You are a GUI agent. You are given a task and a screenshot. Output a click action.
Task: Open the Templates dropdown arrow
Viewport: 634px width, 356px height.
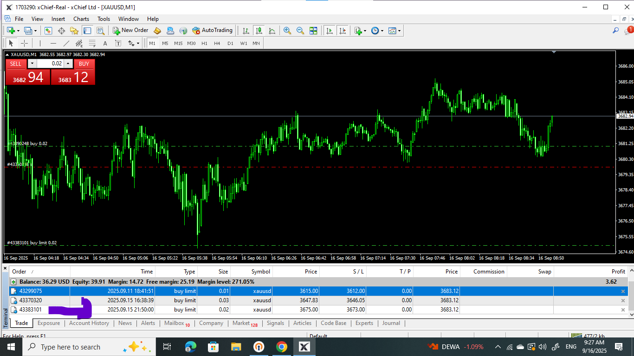click(x=399, y=31)
